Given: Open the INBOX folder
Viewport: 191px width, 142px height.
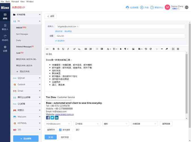Looking at the screenshot, I should pyautogui.click(x=21, y=28).
